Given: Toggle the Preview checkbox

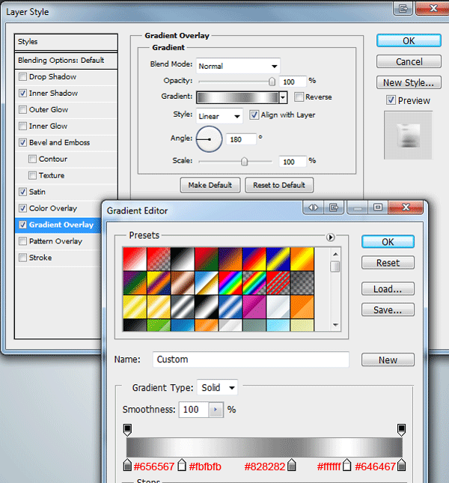Looking at the screenshot, I should [391, 100].
